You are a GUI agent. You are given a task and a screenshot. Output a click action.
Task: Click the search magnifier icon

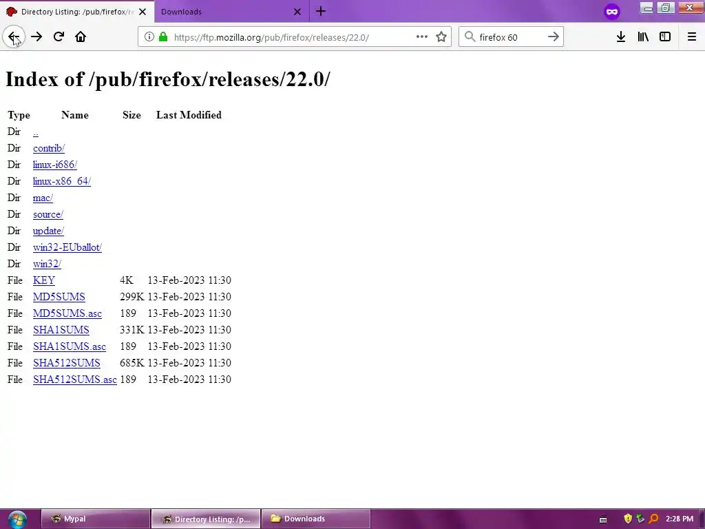[x=470, y=37]
